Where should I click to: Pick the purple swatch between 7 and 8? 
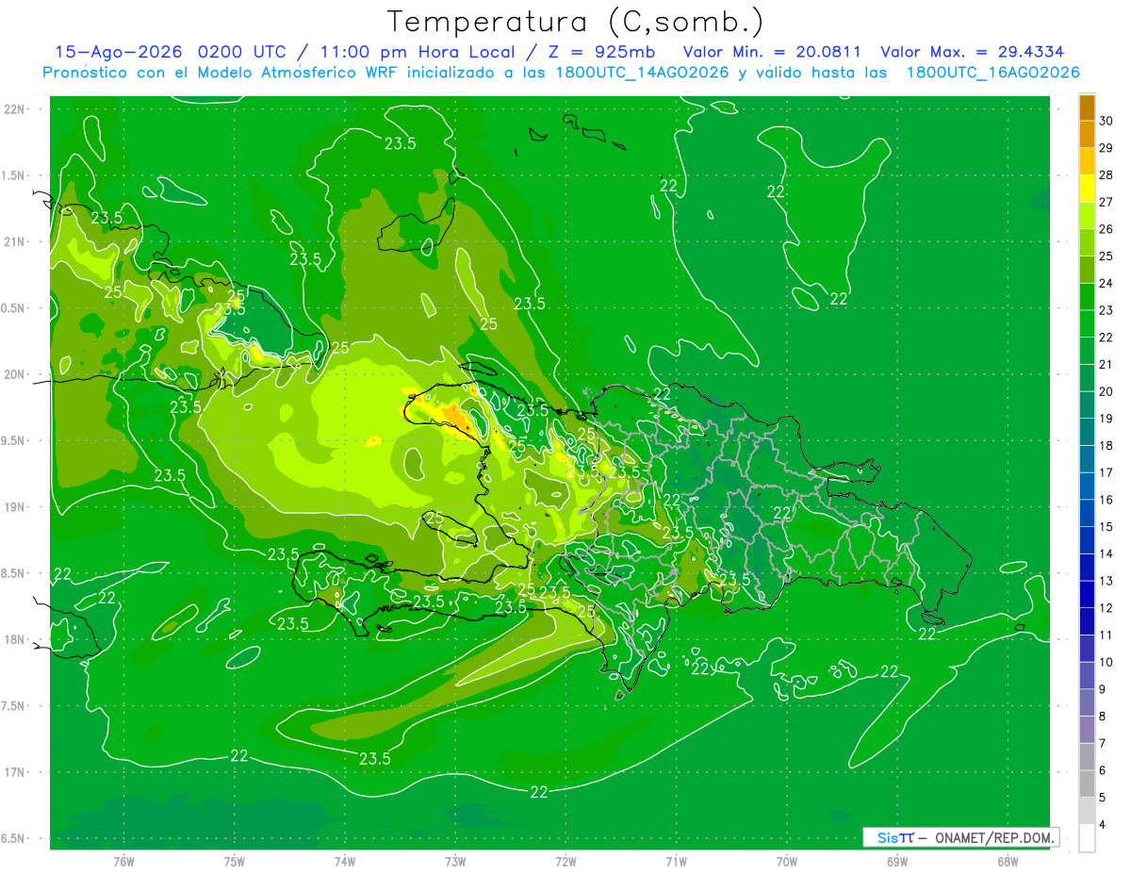pos(1087,730)
